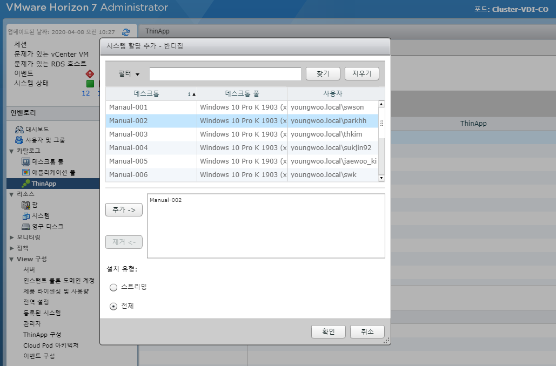
Task: Click the 지우기 clear button
Action: 361,74
